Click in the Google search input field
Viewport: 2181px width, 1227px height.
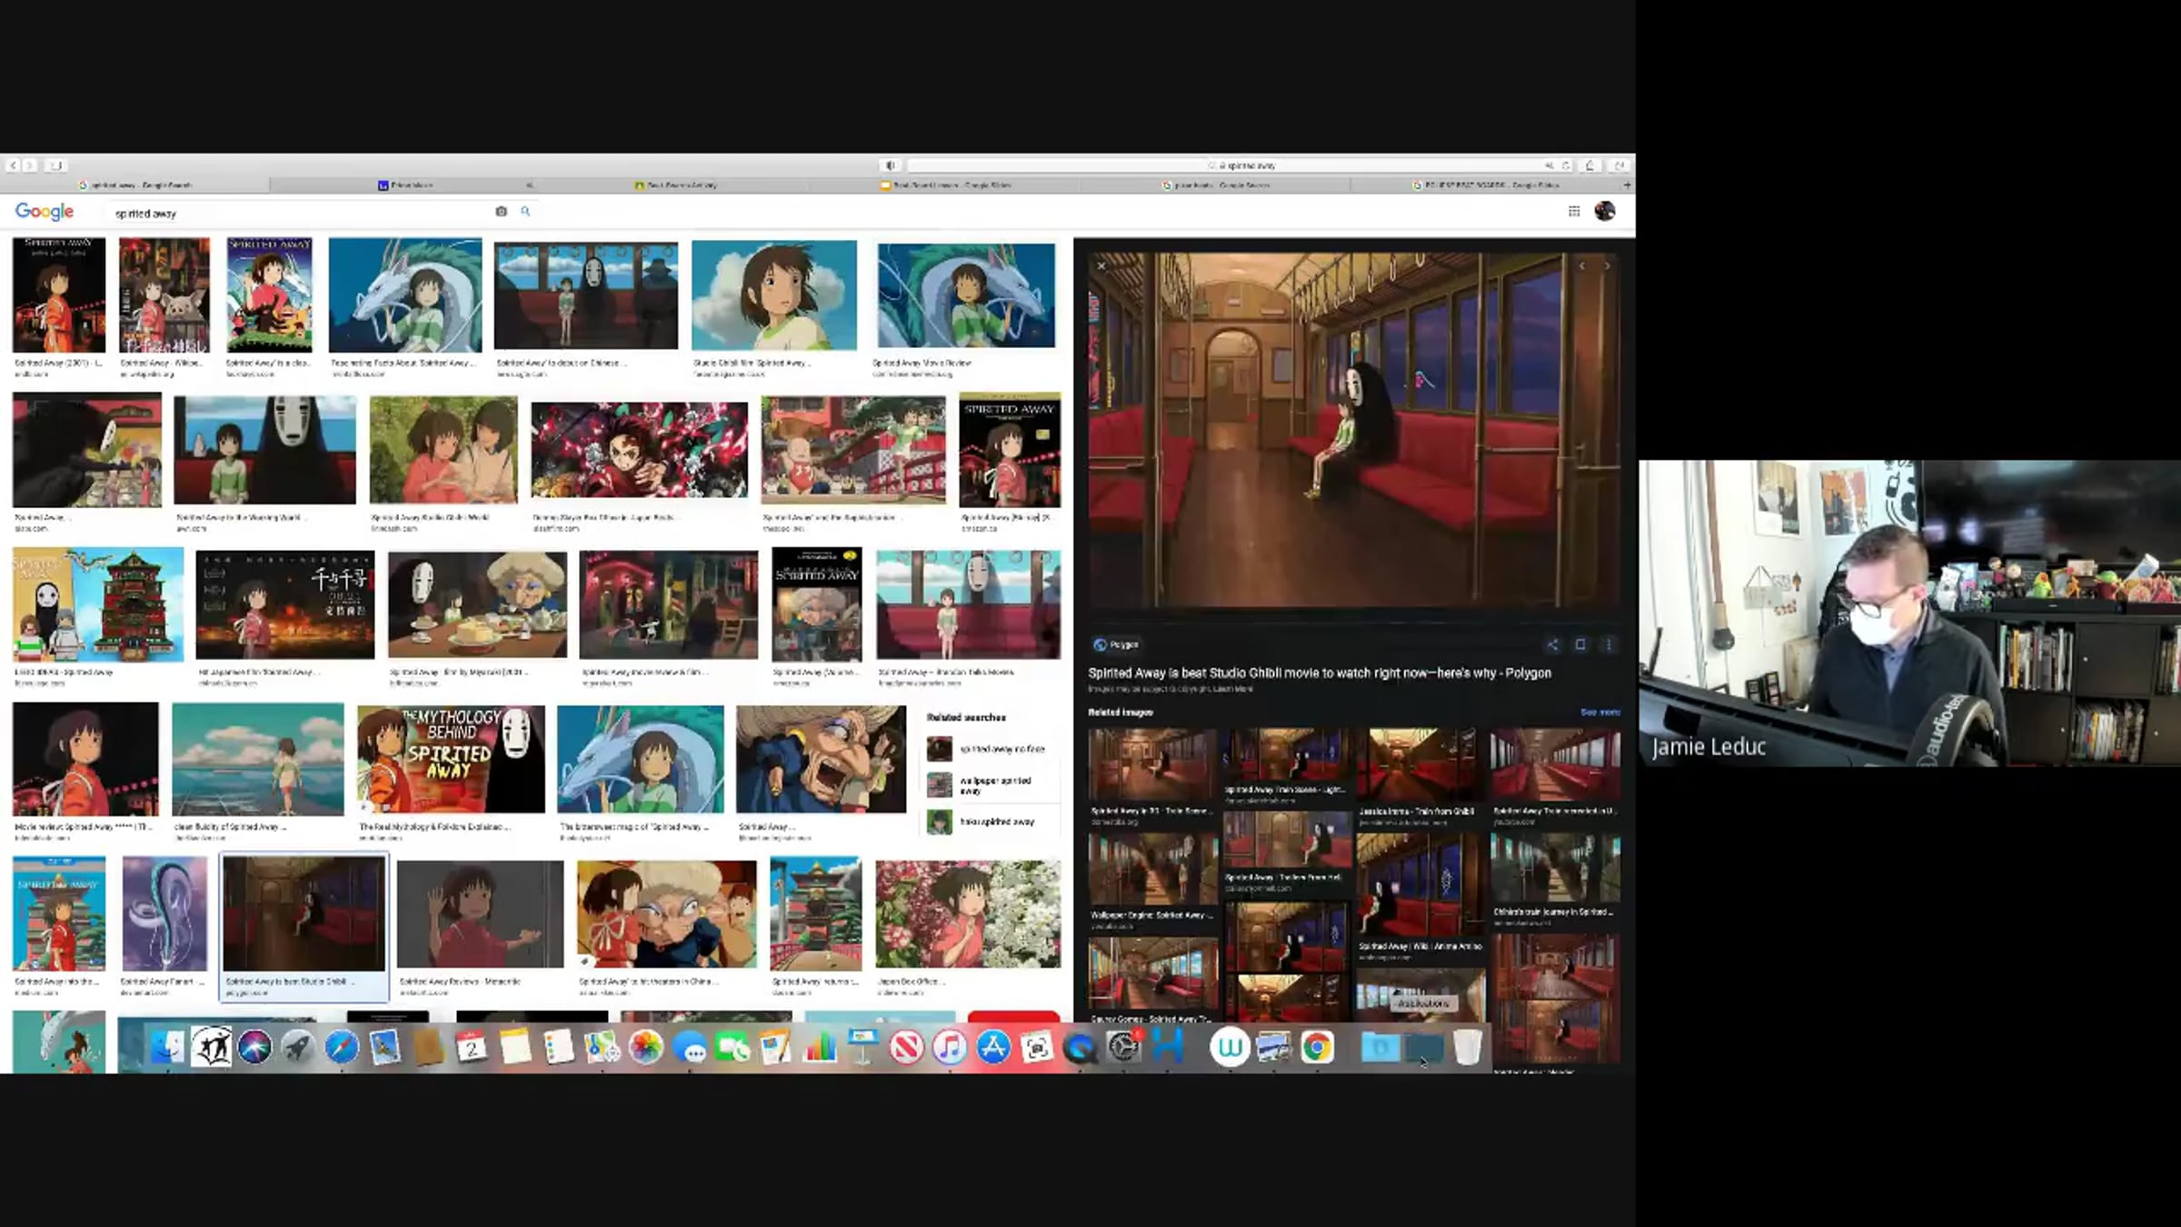pos(300,214)
